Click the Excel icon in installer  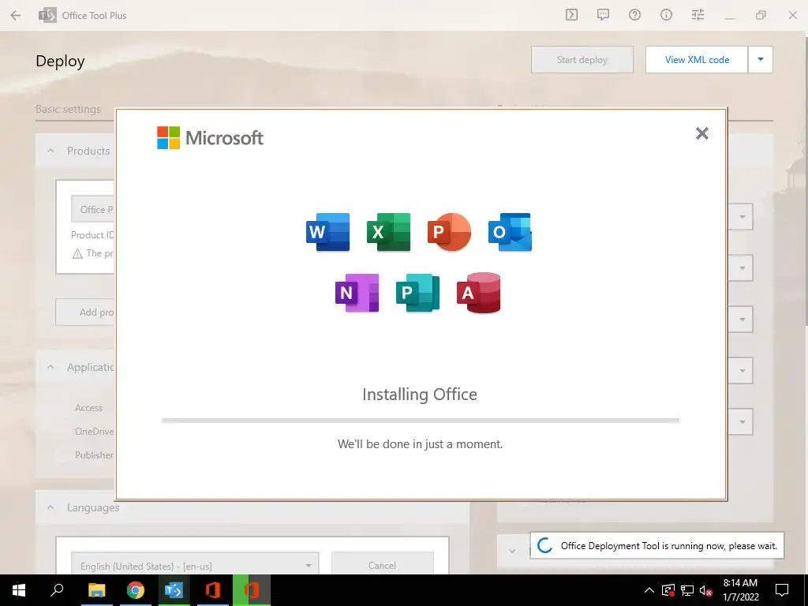[x=388, y=232]
